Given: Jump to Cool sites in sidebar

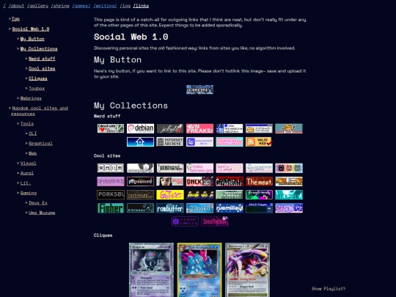Looking at the screenshot, I should [x=42, y=68].
